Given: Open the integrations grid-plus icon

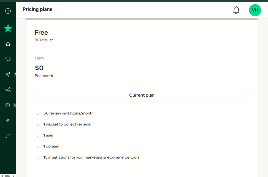Looking at the screenshot, I should point(8,120).
